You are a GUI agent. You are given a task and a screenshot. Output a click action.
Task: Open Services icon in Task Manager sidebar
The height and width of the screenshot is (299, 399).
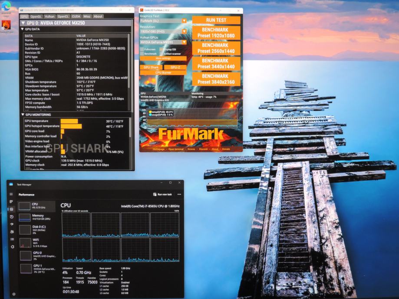(x=13, y=247)
